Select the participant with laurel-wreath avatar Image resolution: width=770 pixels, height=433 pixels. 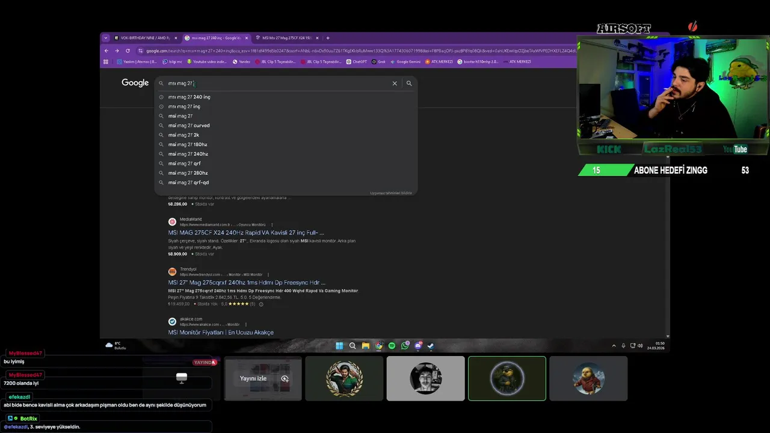(x=344, y=378)
